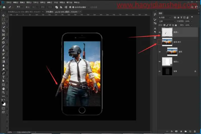
Task: Select the Dodge tool
Action: point(3,69)
